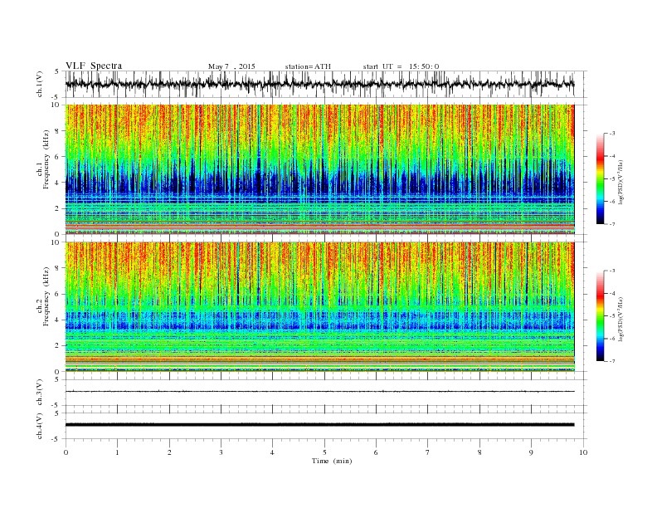The height and width of the screenshot is (508, 657).
Task: Click ch.2 frequency tick label '2'
Action: pyautogui.click(x=57, y=346)
